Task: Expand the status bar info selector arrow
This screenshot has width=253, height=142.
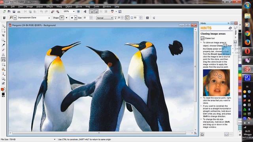Action: coord(55,139)
